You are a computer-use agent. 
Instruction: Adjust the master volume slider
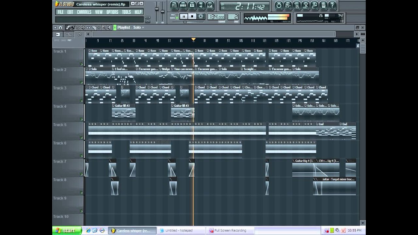tap(157, 9)
